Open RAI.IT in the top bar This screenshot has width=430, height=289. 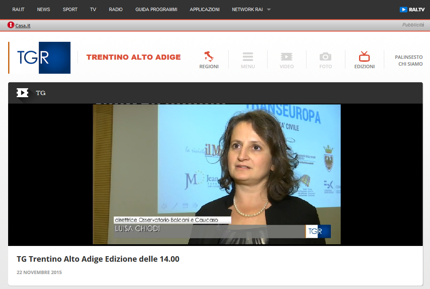tap(18, 9)
